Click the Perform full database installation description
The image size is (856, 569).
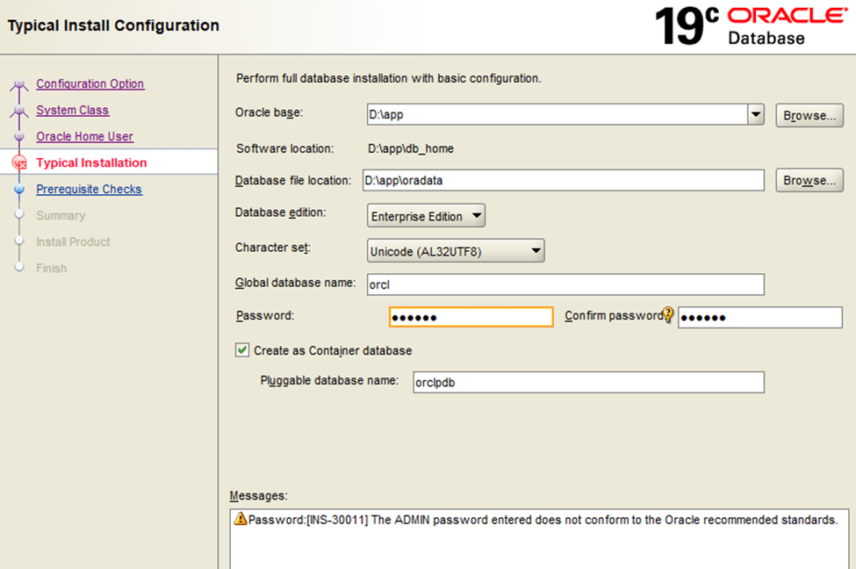(389, 79)
